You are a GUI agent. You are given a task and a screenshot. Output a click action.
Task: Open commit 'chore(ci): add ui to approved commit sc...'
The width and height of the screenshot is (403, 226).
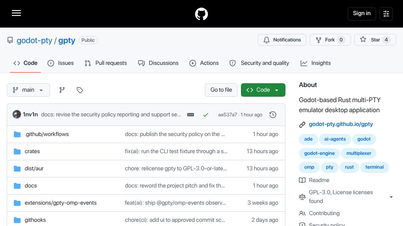click(175, 220)
